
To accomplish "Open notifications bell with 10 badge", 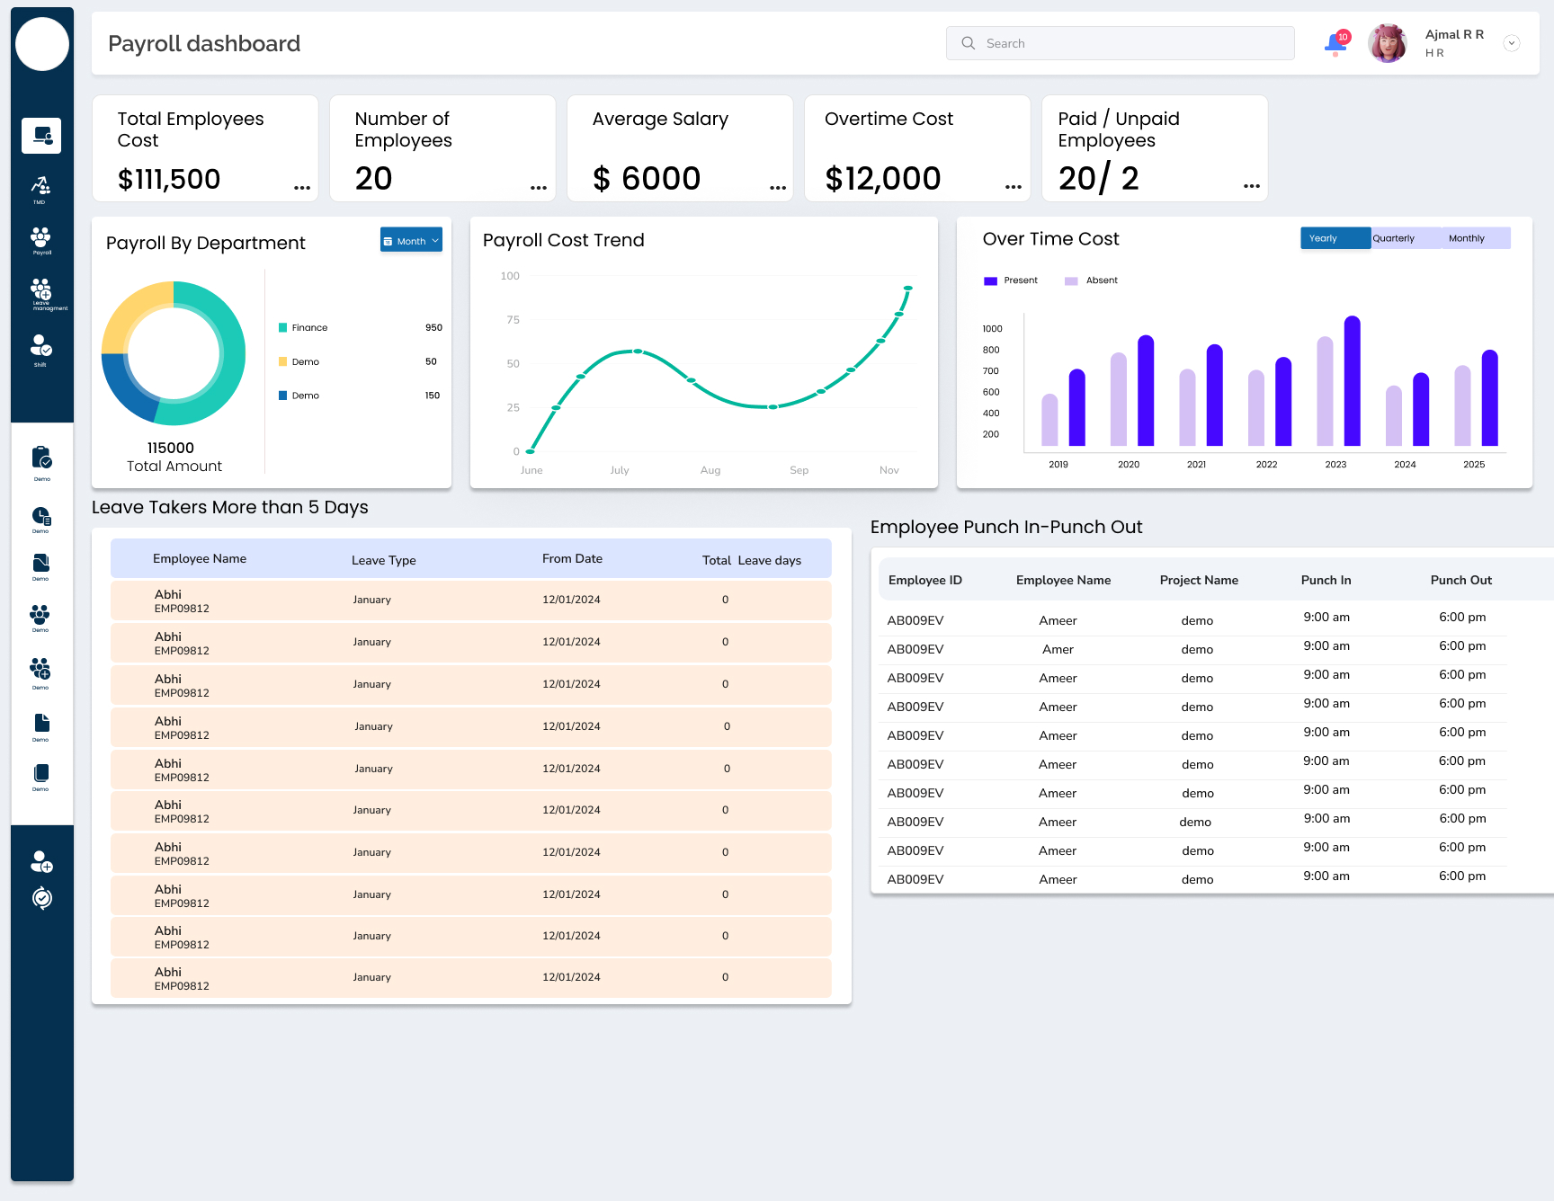I will (1336, 42).
